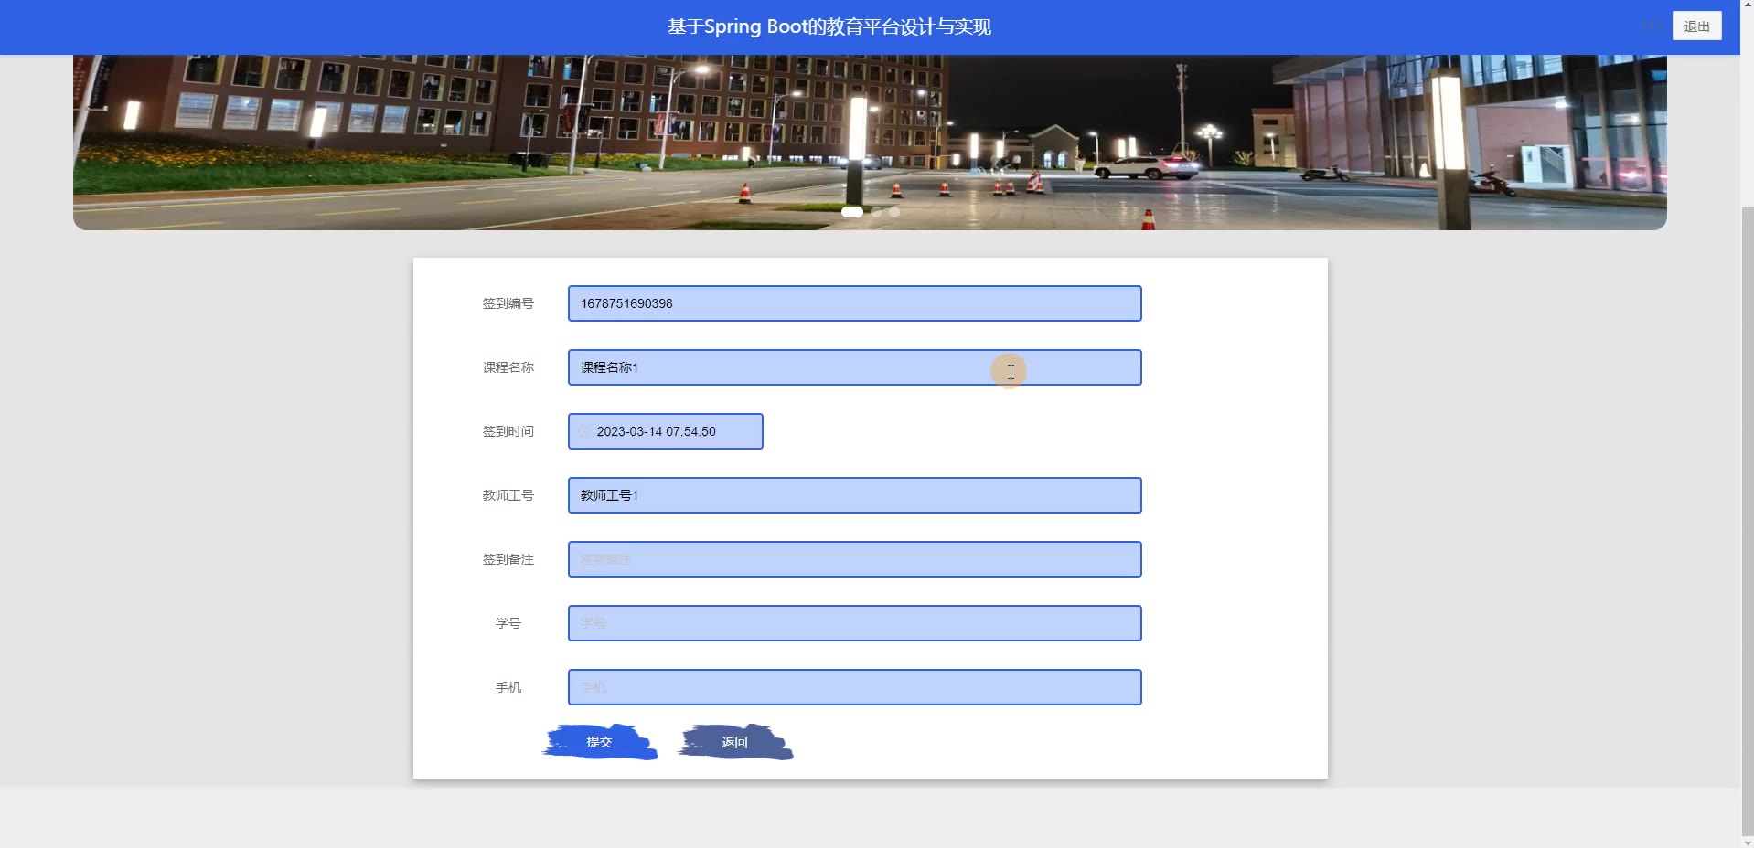Click the scrollbar up arrow

(x=1747, y=5)
